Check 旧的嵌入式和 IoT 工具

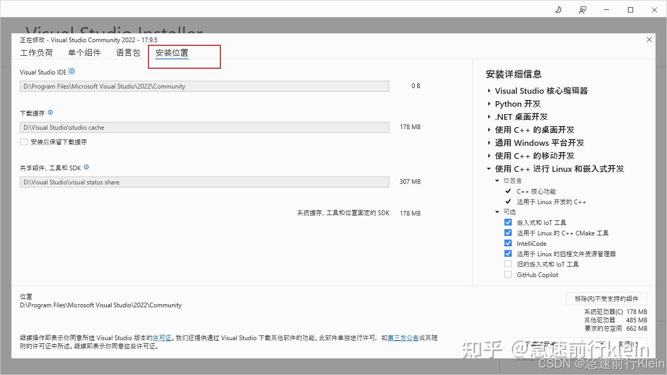pyautogui.click(x=508, y=264)
